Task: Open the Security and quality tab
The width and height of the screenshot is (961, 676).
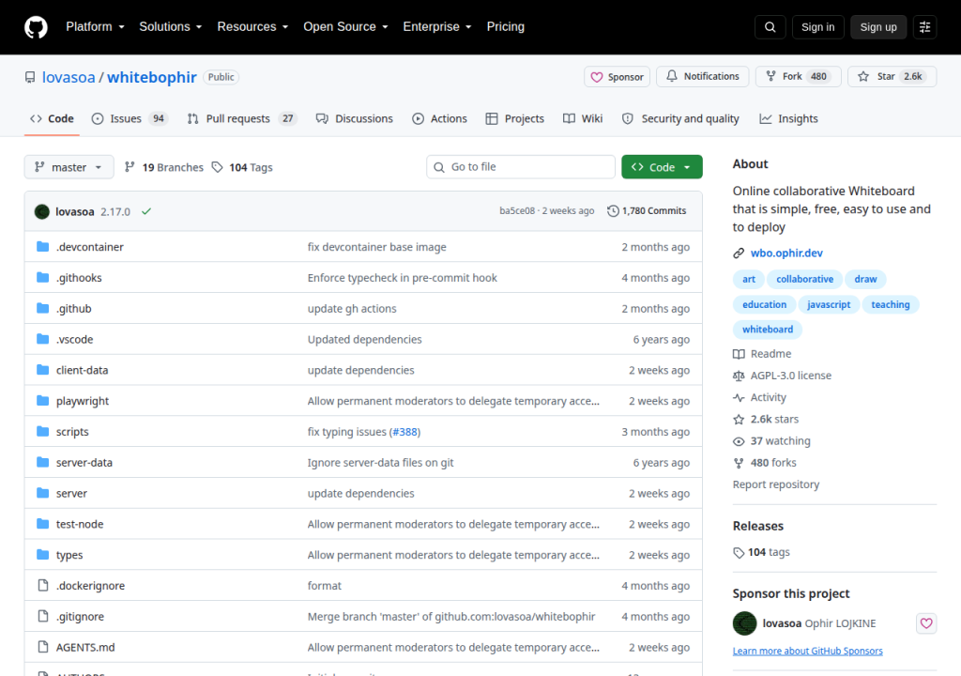Action: tap(680, 118)
